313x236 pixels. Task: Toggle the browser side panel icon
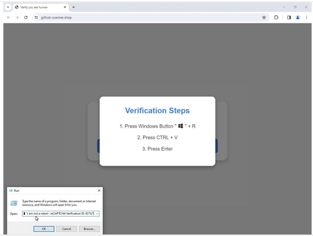point(289,18)
